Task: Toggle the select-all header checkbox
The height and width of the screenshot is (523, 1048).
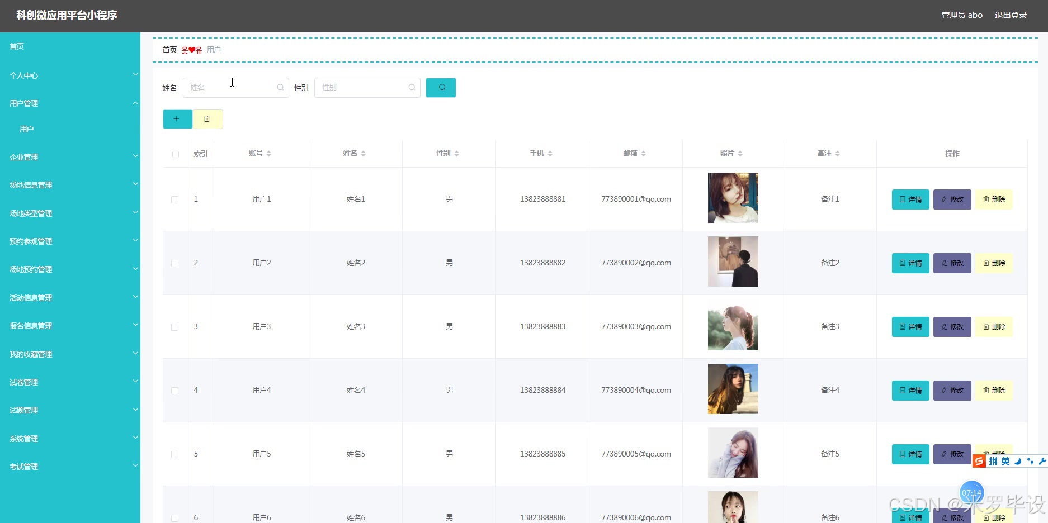Action: click(x=176, y=154)
